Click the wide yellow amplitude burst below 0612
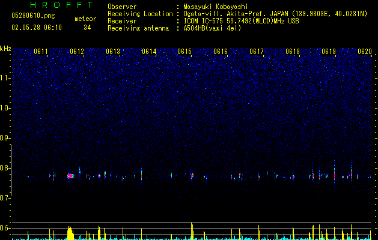Screen dimensions: 378x240 [70, 233]
